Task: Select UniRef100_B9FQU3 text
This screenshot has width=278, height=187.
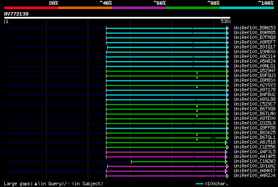Action: click(x=255, y=76)
